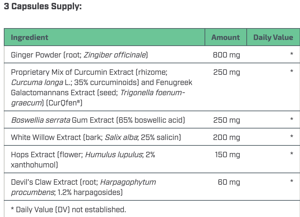This screenshot has width=300, height=217.
Task: Select the 150 mg amount cell
Action: pos(227,155)
